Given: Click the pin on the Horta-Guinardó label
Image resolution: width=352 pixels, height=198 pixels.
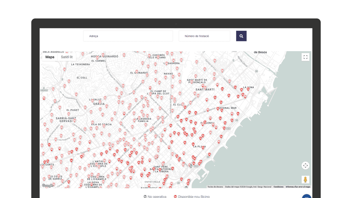Looking at the screenshot, I should (97, 58).
